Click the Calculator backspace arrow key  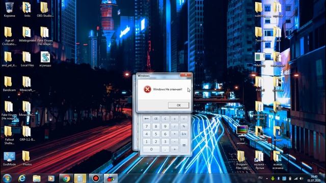pyautogui.click(x=147, y=118)
